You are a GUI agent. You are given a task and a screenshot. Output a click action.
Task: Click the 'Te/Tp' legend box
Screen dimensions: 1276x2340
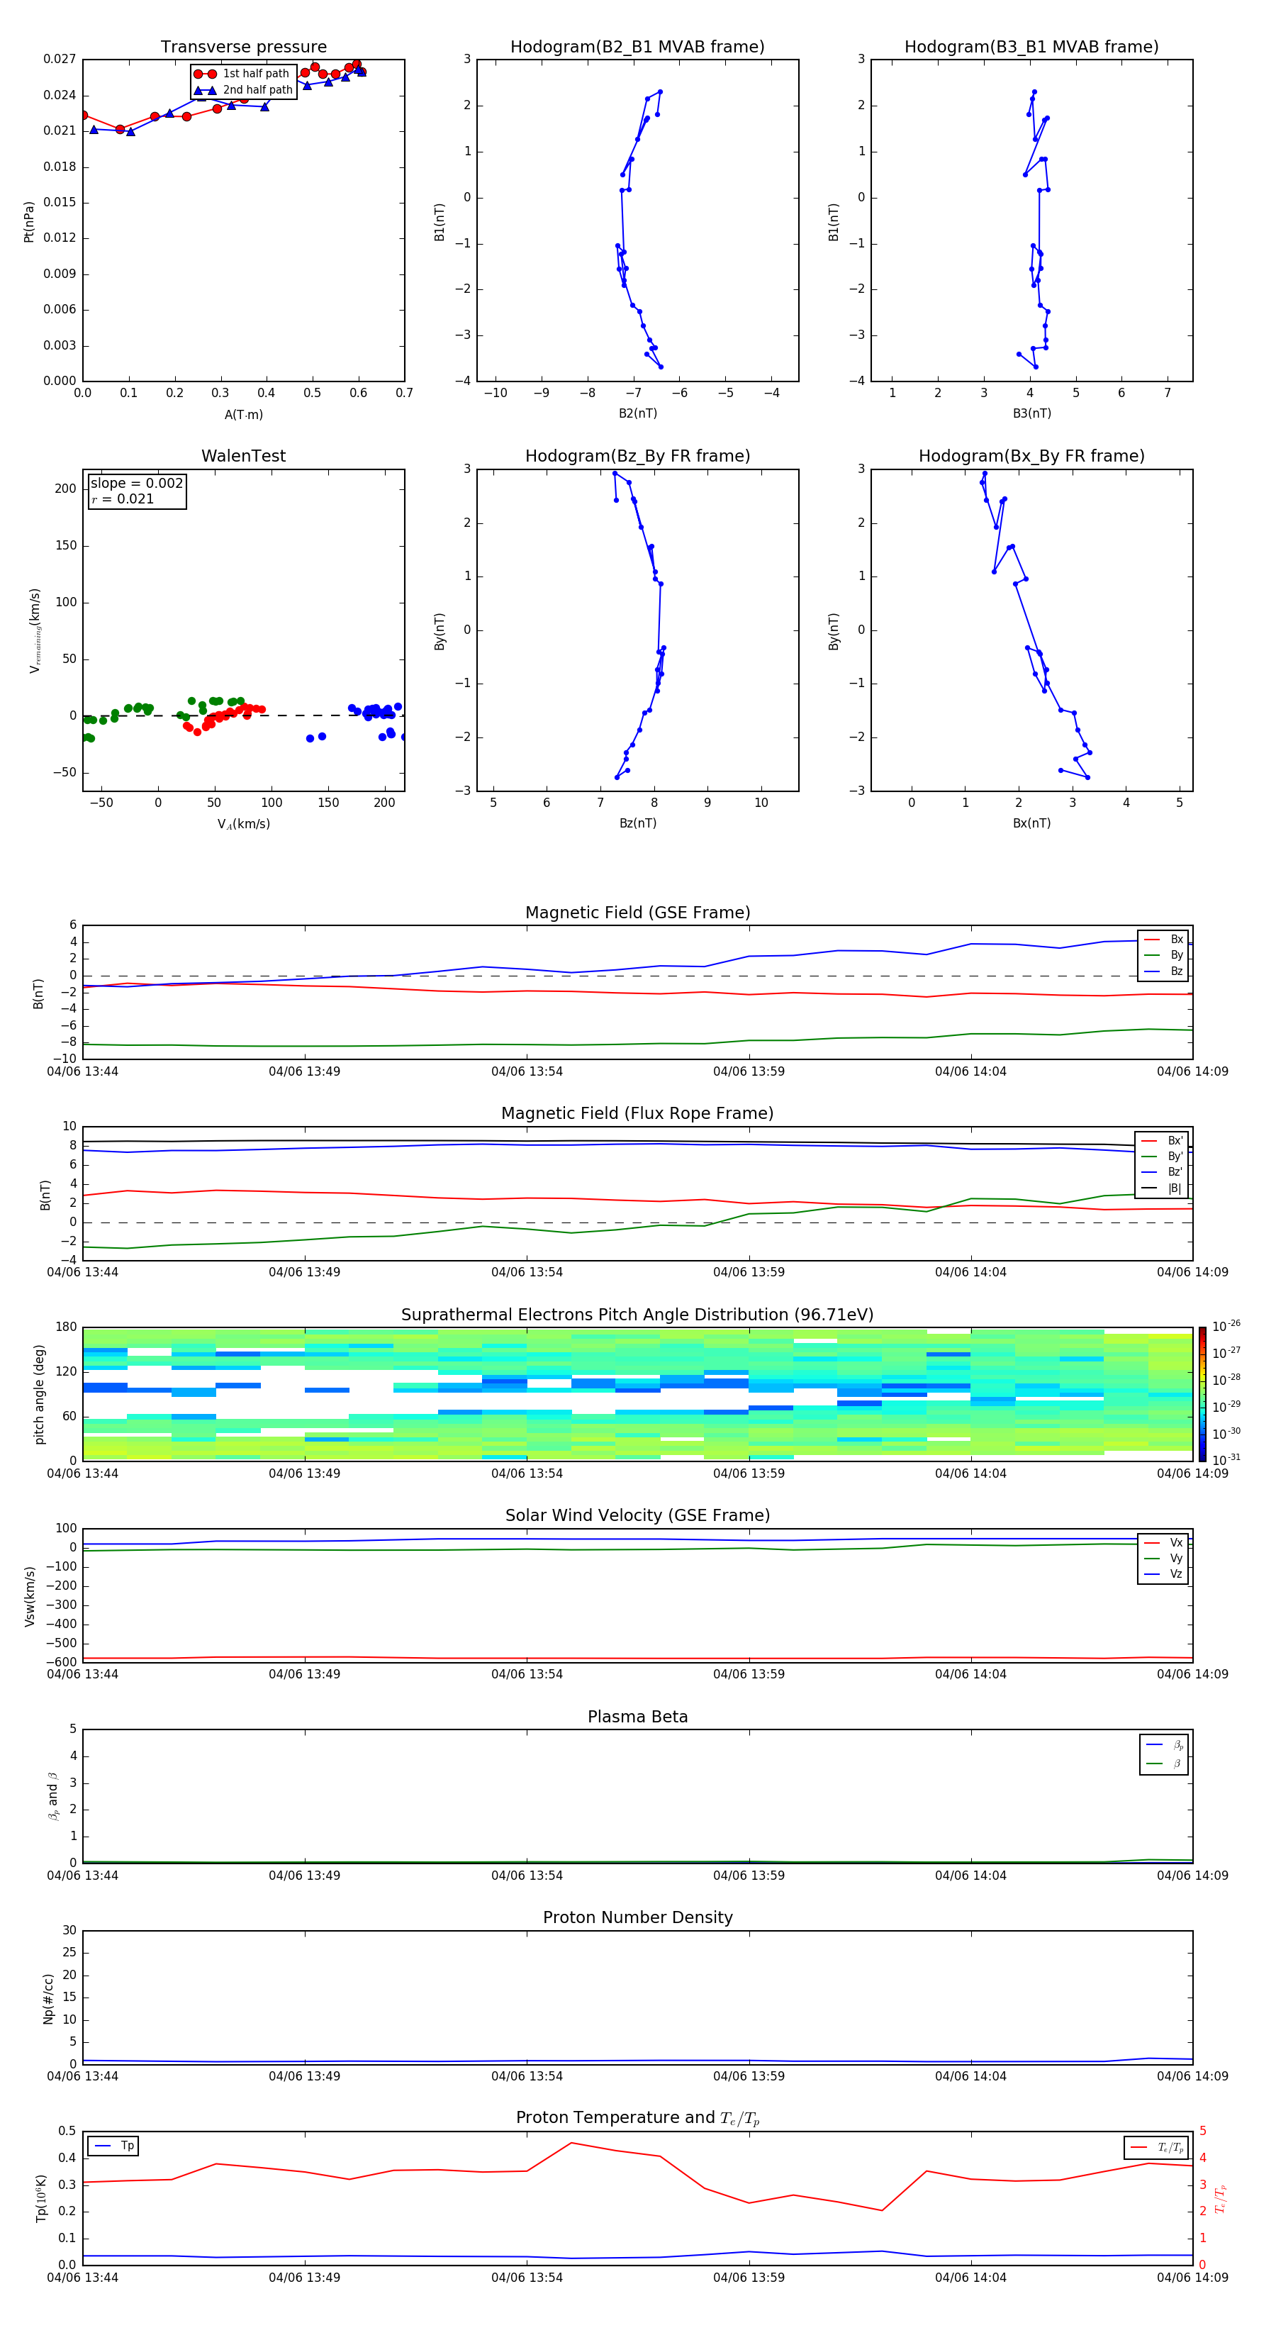pos(1156,2147)
